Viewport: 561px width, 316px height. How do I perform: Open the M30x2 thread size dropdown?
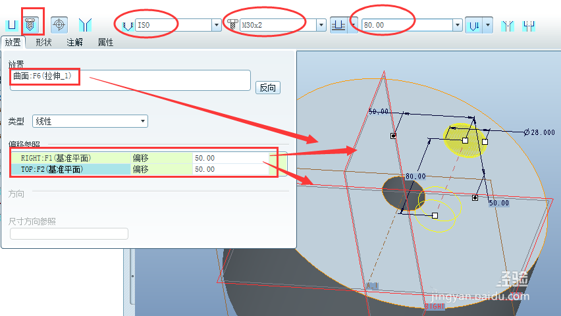click(x=321, y=25)
